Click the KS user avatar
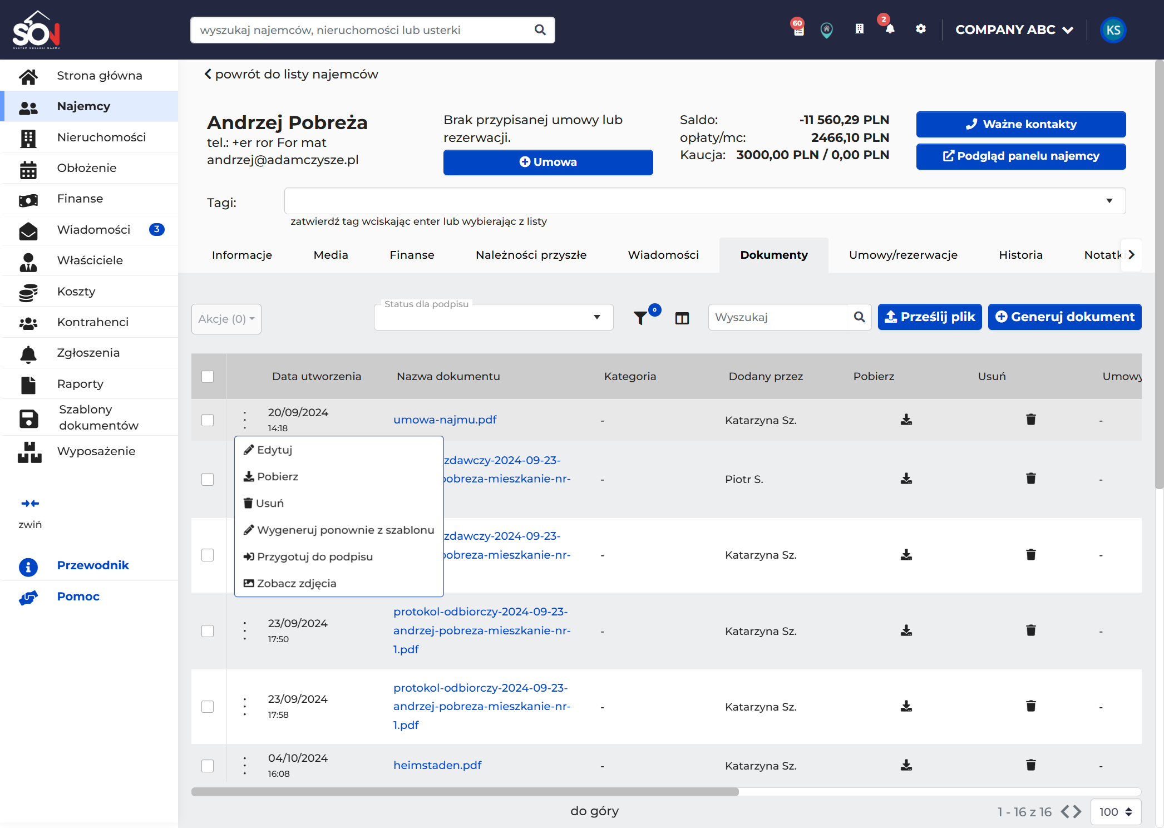The image size is (1164, 828). 1113,30
